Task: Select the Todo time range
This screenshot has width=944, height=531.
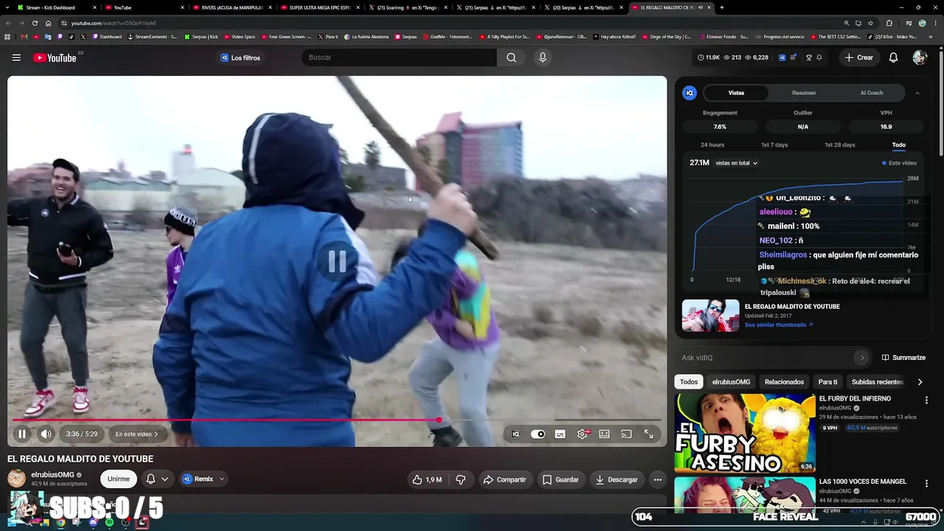Action: tap(899, 145)
